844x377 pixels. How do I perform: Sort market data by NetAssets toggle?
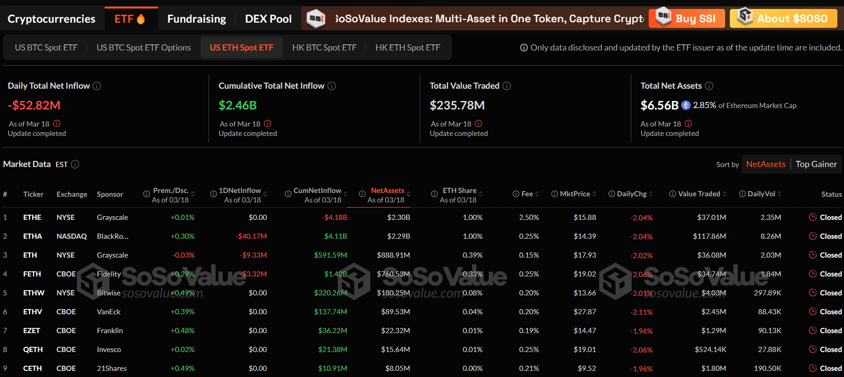[766, 164]
